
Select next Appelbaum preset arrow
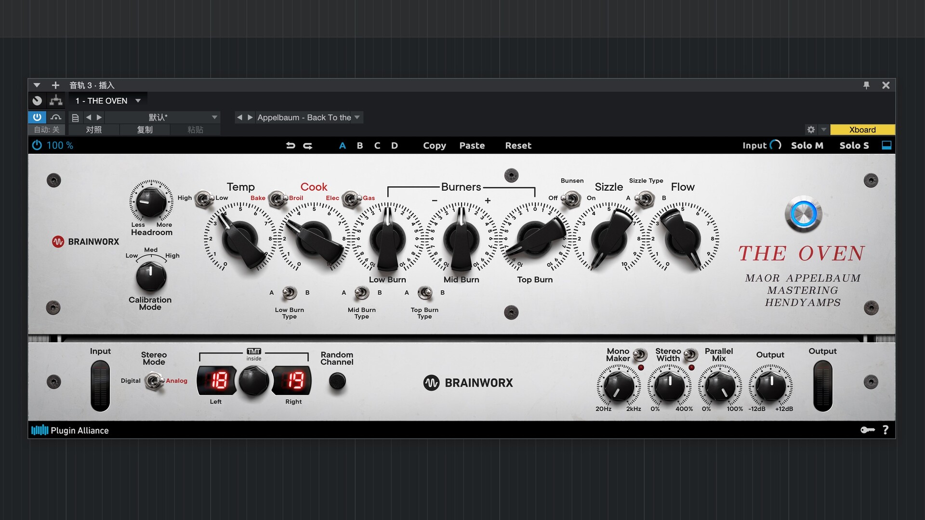(250, 117)
